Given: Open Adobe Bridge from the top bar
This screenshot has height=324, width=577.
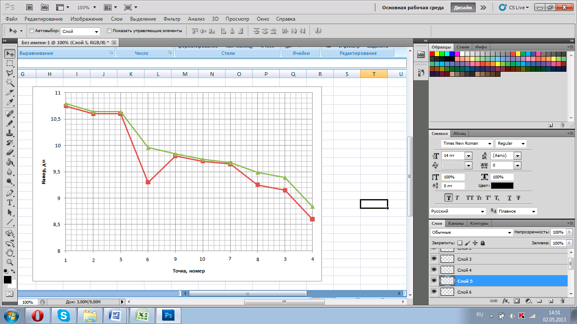Looking at the screenshot, I should (x=30, y=7).
